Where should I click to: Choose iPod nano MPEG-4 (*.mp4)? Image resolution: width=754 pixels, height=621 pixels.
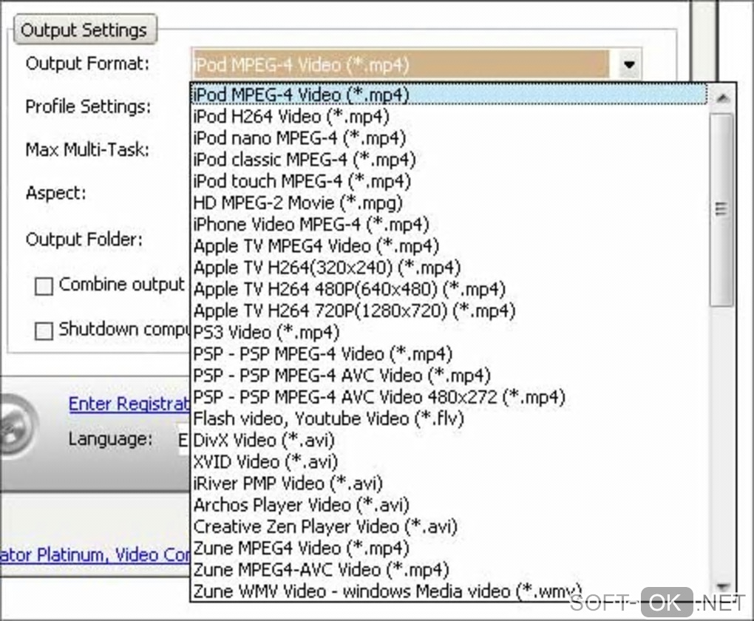[x=449, y=138]
